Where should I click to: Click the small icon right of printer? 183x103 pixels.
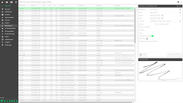pyautogui.click(x=181, y=2)
